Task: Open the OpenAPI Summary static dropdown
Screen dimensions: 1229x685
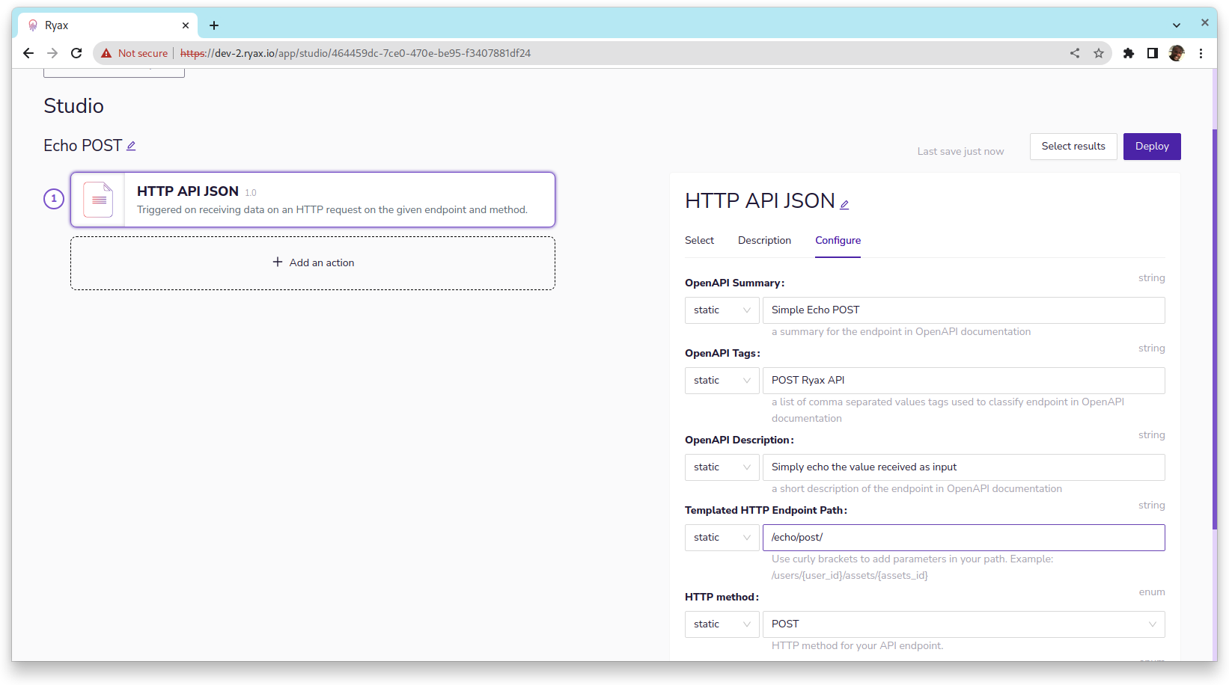Action: (721, 310)
